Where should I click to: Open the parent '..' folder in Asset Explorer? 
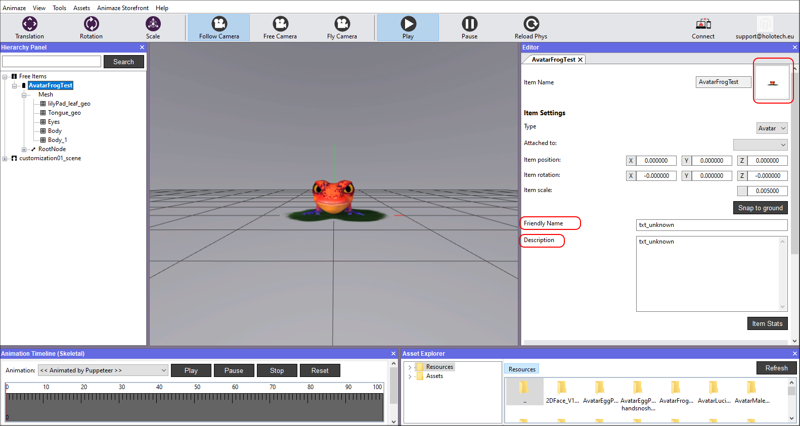pos(525,392)
